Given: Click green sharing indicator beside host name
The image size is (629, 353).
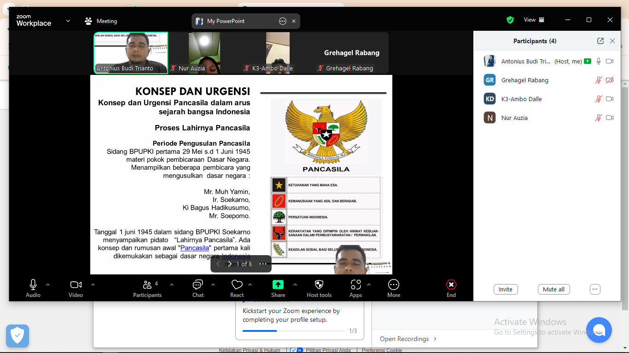Looking at the screenshot, I should (587, 61).
